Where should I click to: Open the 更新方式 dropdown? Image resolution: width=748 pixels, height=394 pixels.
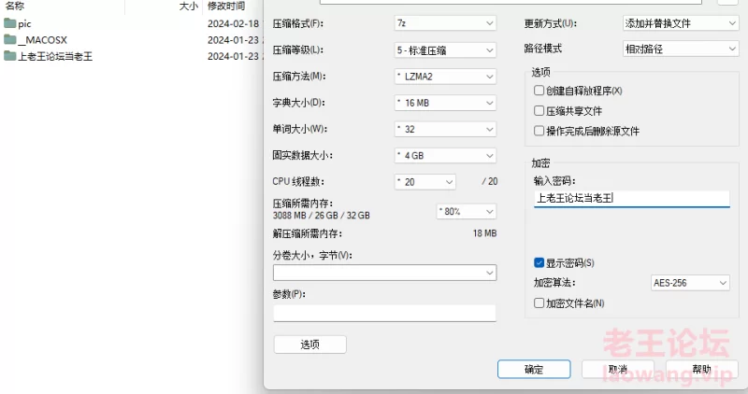[681, 22]
